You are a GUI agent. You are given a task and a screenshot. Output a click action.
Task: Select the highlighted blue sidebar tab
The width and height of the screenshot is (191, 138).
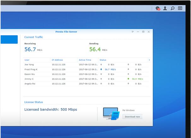click(9, 40)
